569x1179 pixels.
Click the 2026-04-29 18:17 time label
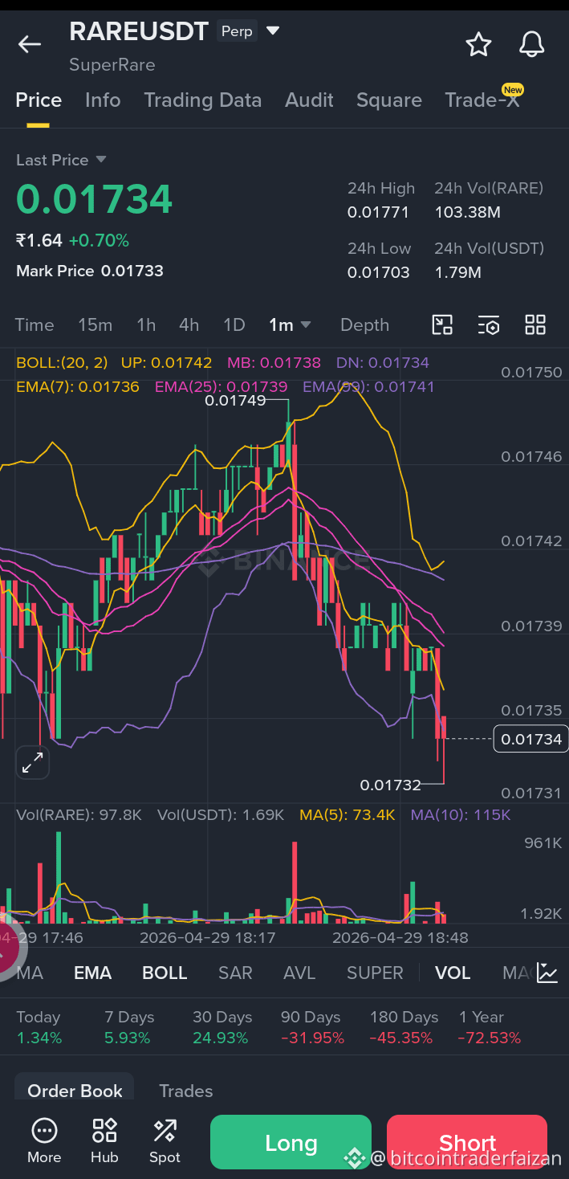point(207,937)
